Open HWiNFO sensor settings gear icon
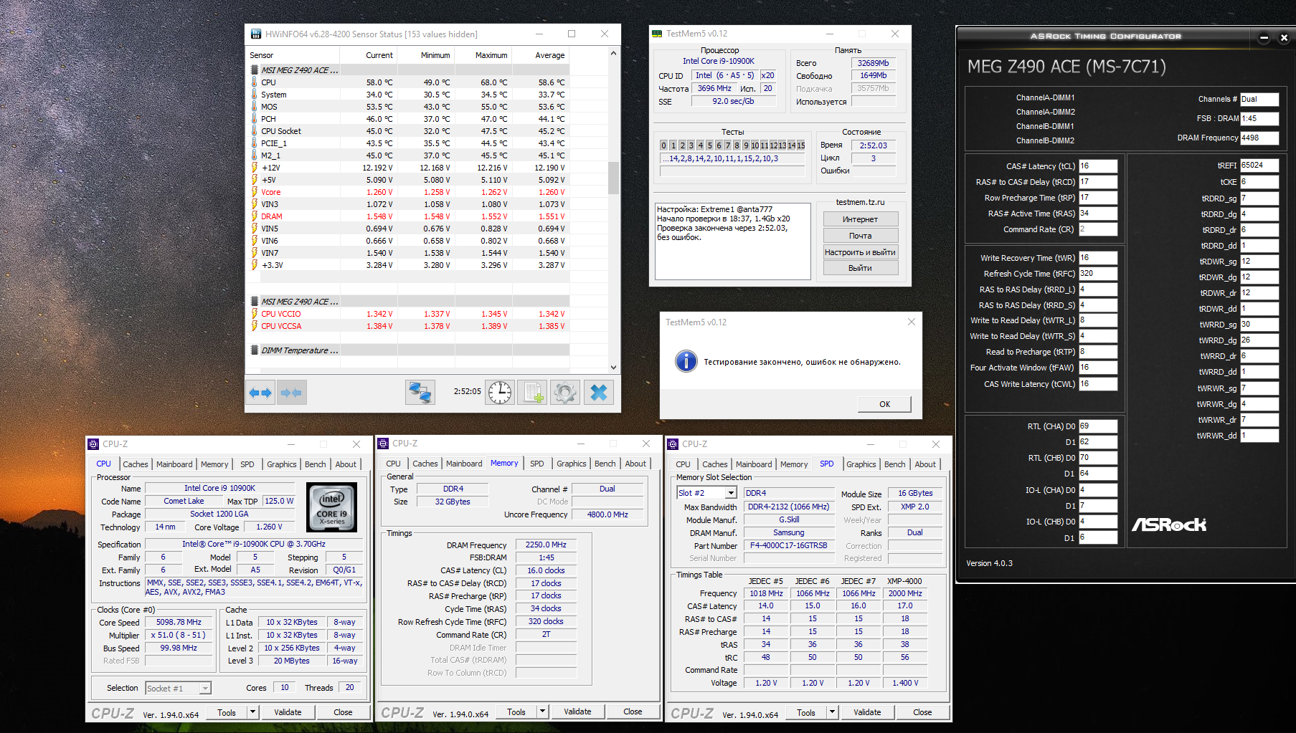 coord(564,393)
